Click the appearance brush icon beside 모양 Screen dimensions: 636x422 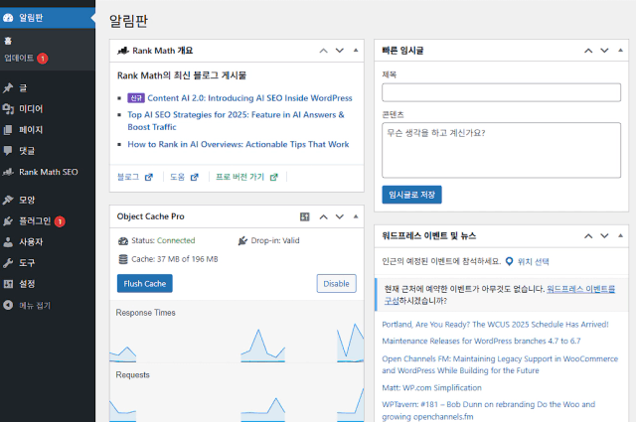pos(8,200)
